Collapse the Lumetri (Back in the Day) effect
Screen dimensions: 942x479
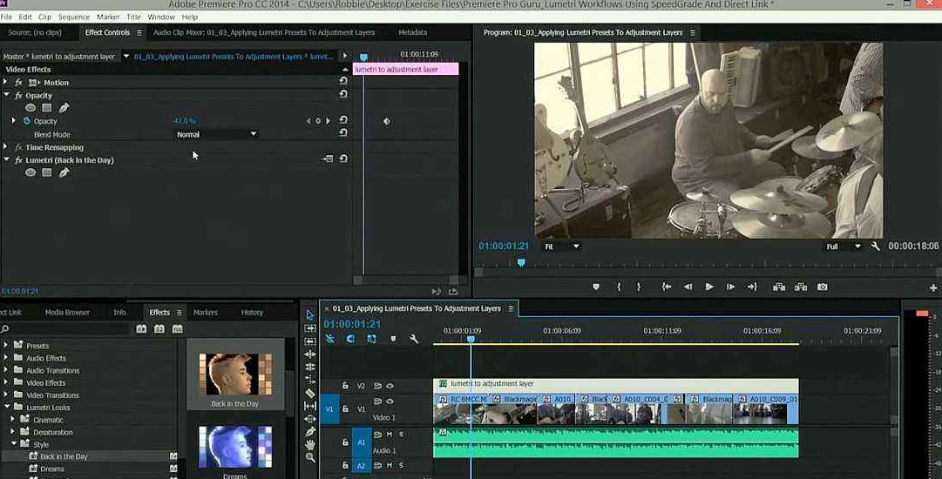(x=6, y=159)
